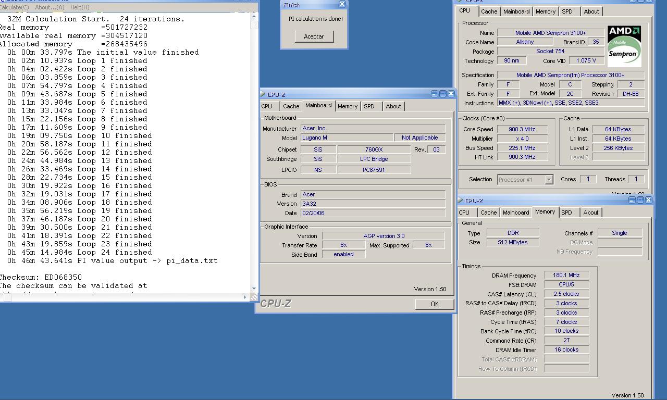Click the CAS# Latency 2.5 clocks value
This screenshot has height=400, width=667.
point(566,294)
